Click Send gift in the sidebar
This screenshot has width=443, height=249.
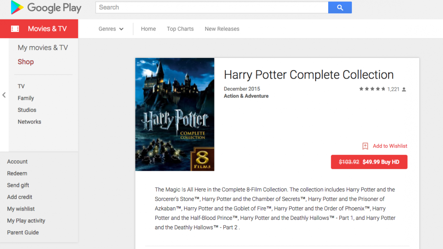pyautogui.click(x=18, y=185)
